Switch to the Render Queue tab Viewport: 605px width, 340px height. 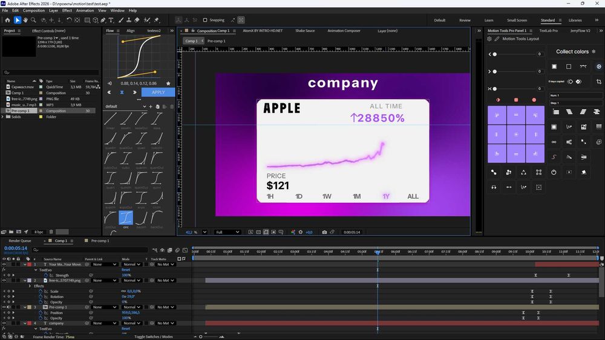(x=20, y=240)
